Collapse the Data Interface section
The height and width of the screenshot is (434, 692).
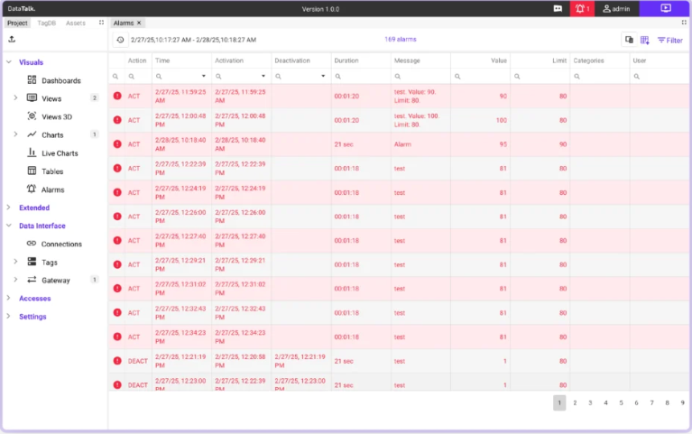click(x=9, y=226)
